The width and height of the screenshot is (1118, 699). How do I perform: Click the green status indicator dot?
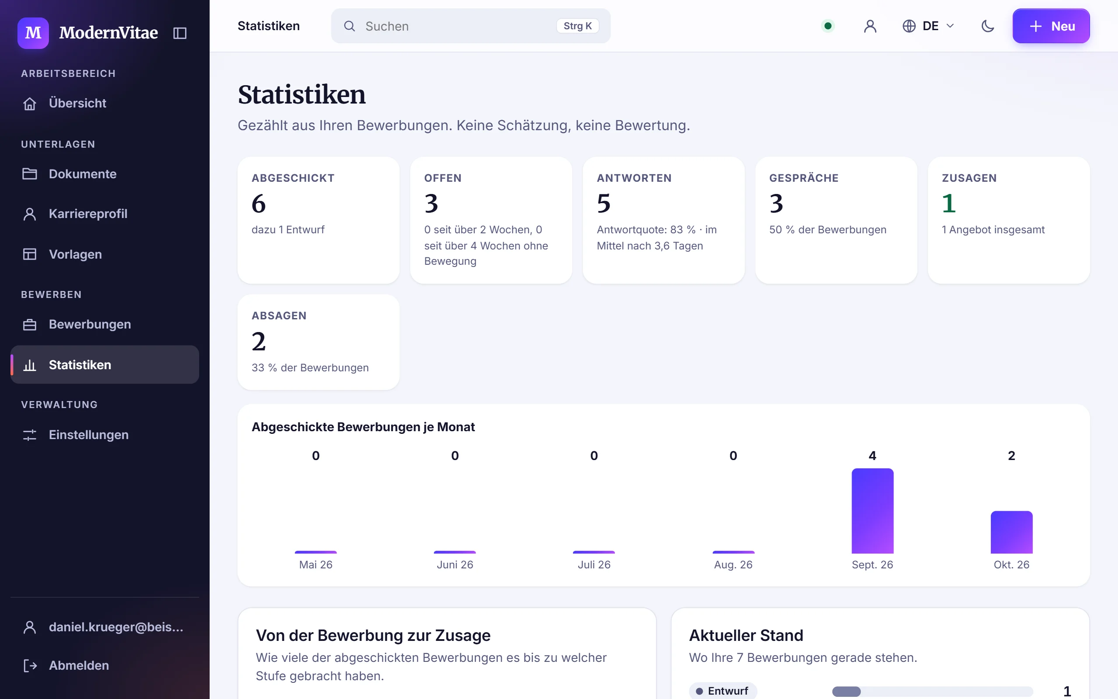pos(828,26)
